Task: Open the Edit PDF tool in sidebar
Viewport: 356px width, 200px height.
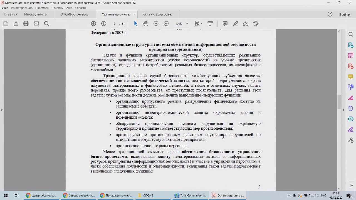Action: (351, 56)
